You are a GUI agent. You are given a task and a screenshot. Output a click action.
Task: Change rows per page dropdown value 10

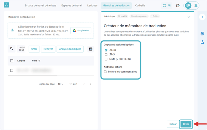tap(60, 84)
